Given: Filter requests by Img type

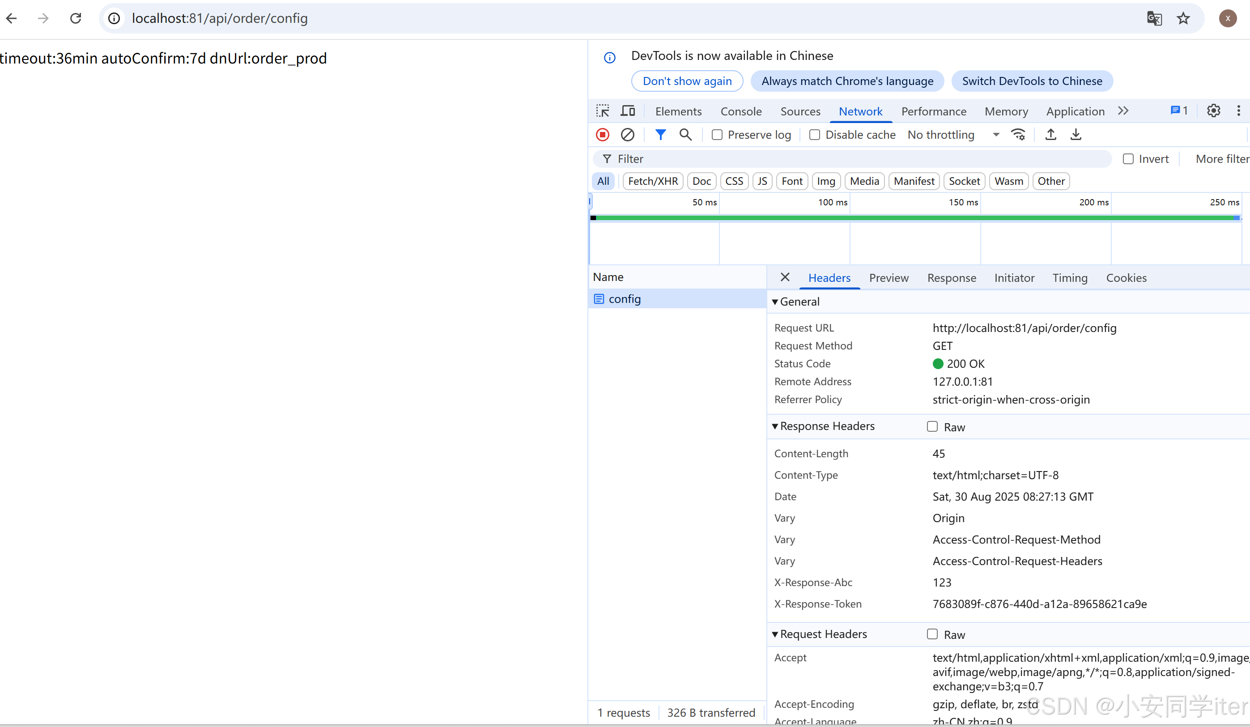Looking at the screenshot, I should click(x=826, y=181).
